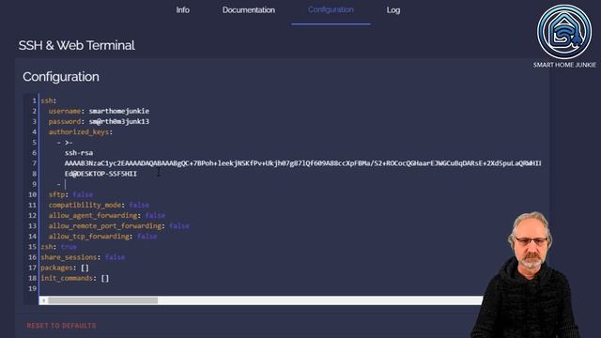Viewport: 601px width, 338px height.
Task: Click the '- >-' marker on line 5
Action: coord(65,143)
